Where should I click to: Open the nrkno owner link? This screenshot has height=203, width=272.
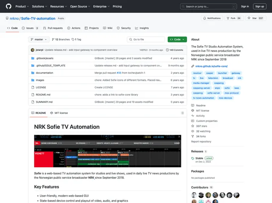(14, 19)
